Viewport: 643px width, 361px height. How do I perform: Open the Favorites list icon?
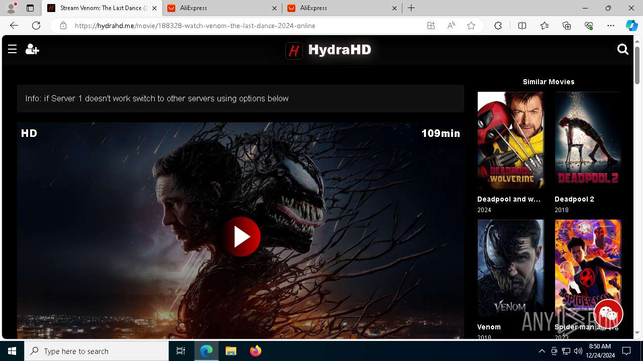545,26
